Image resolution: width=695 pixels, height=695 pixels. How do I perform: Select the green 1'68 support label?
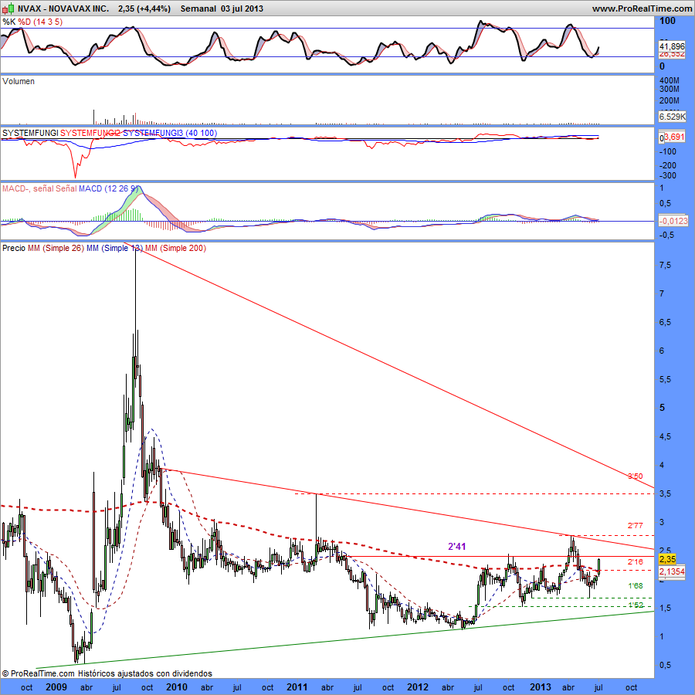pyautogui.click(x=635, y=587)
